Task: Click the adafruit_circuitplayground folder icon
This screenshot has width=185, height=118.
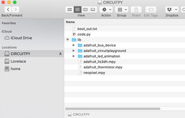Action: pos(80,51)
